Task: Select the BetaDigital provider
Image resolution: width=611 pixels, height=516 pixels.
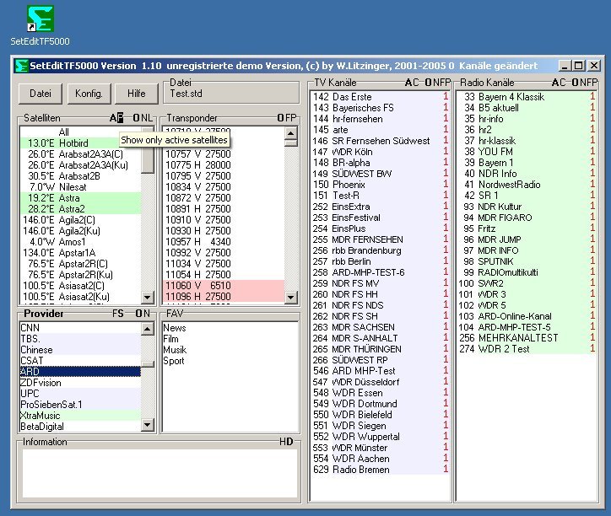Action: point(80,427)
